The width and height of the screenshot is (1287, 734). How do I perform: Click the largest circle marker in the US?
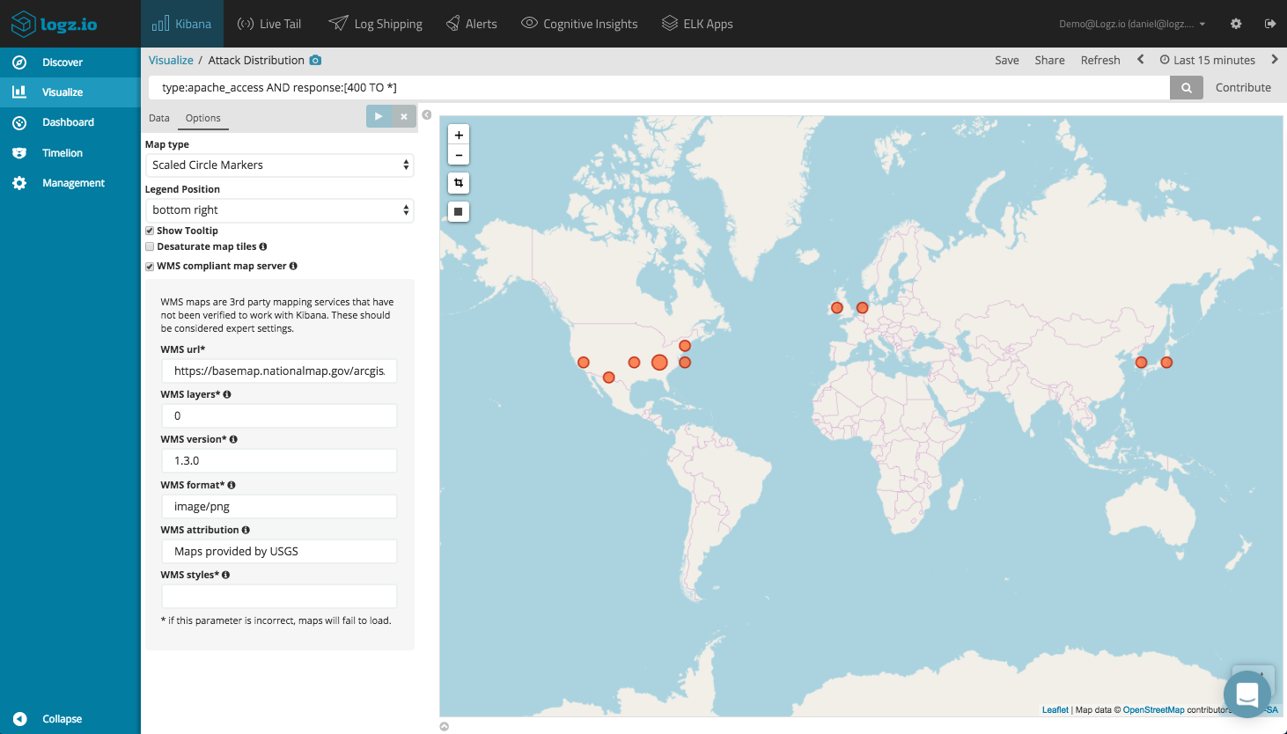pos(659,362)
